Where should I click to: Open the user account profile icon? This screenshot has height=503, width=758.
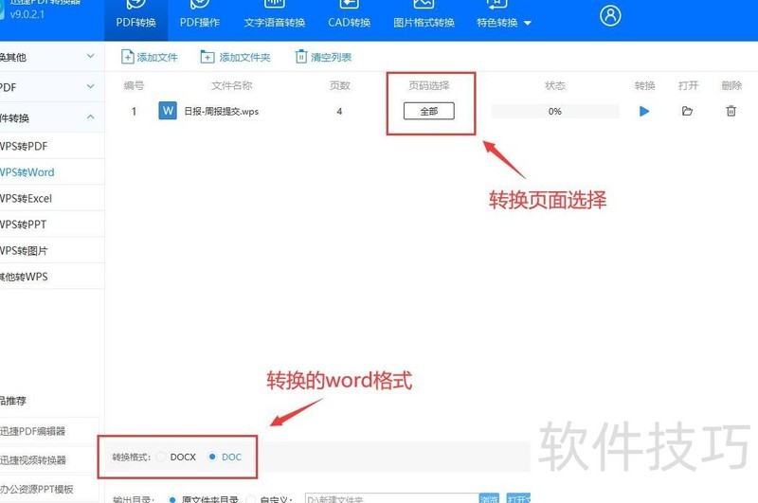tap(610, 15)
